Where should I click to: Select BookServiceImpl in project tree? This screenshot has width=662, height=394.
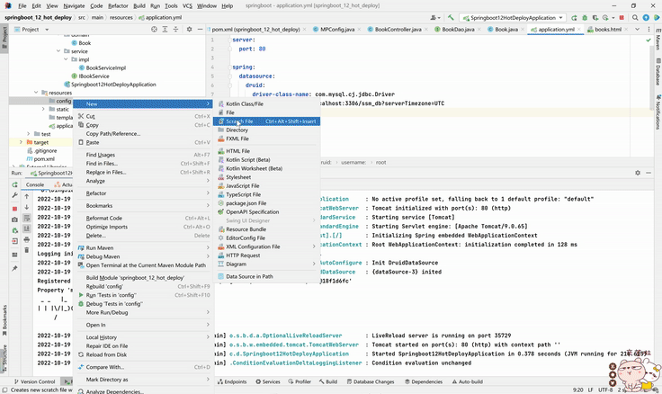(105, 67)
